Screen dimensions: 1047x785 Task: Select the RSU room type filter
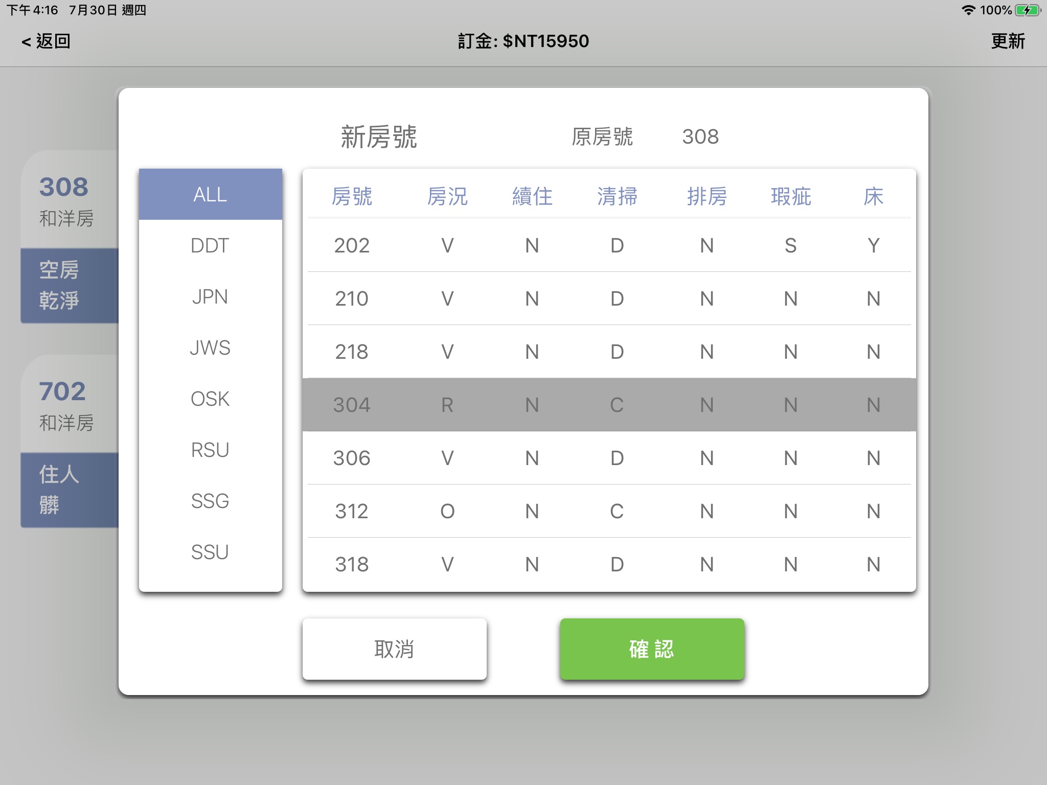point(210,450)
